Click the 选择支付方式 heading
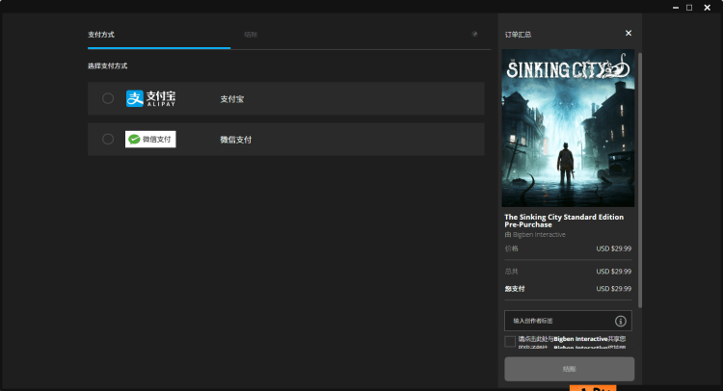723x391 pixels. [x=107, y=65]
